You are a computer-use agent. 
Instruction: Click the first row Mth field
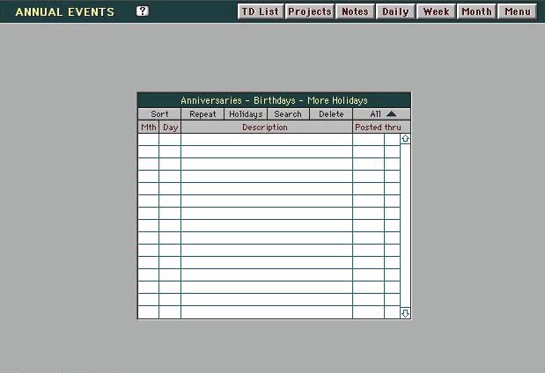[x=149, y=140]
